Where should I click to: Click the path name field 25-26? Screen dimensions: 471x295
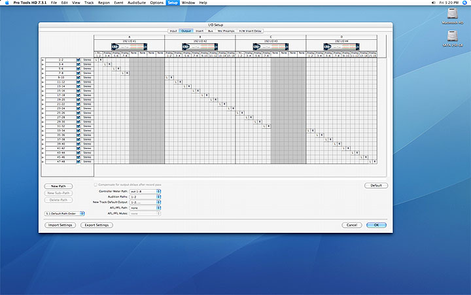click(61, 113)
